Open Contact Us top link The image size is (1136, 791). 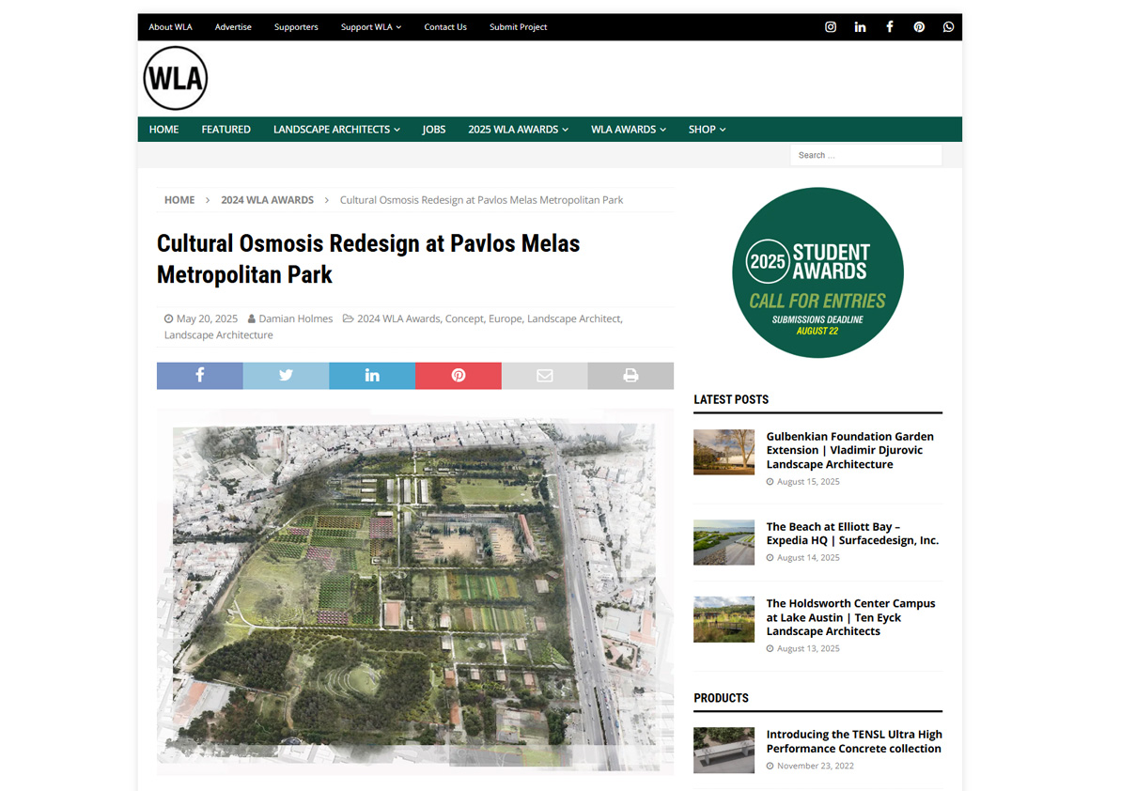coord(445,27)
